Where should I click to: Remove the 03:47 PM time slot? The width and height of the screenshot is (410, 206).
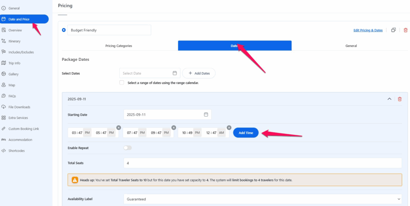tap(119, 127)
